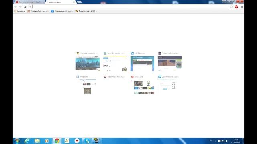Screen dimensions: 257x144
Task: Focus the address bar input field
Action: (128, 7)
